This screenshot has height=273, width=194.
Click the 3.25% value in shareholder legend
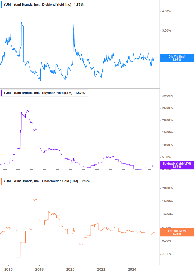click(x=86, y=181)
